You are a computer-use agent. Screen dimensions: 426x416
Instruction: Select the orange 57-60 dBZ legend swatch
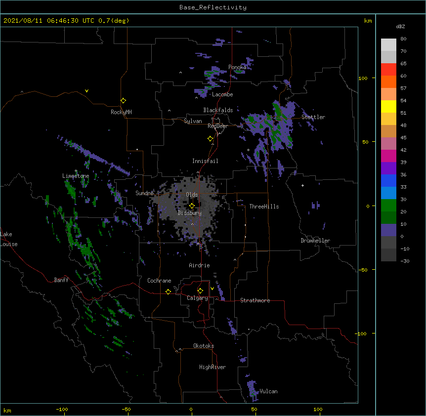[388, 82]
